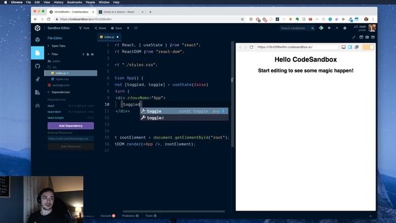
Task: Click the highlighted blue preview panel icon
Action: [350, 47]
